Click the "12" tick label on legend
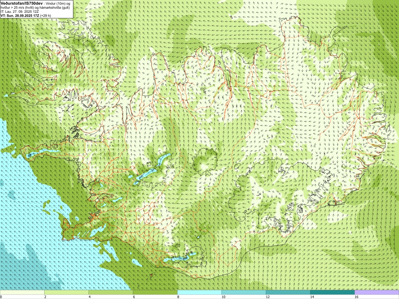This screenshot has width=399, height=299. (268, 297)
